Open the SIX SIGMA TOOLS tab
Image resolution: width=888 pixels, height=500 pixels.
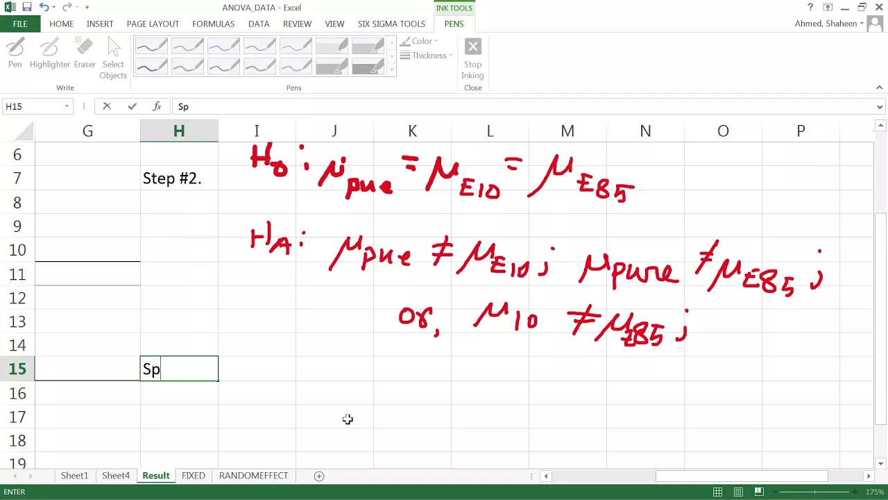pos(391,24)
